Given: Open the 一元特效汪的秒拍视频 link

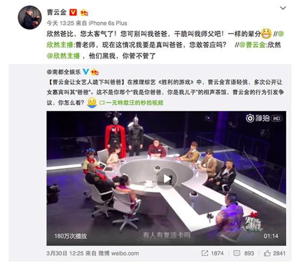Looking at the screenshot, I should (131, 103).
